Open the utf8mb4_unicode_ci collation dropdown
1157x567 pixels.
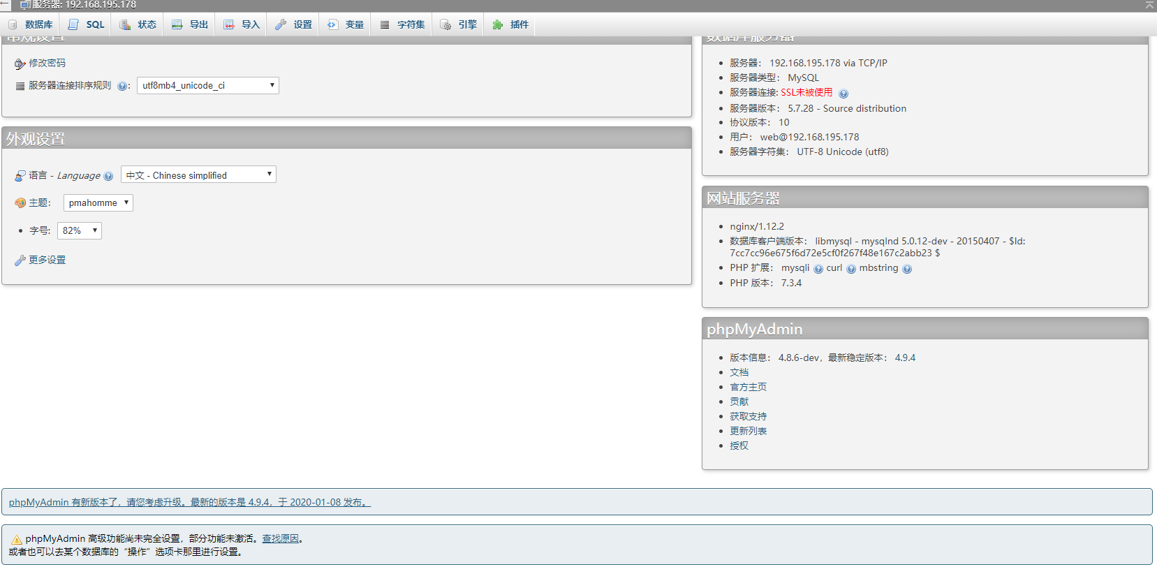208,86
